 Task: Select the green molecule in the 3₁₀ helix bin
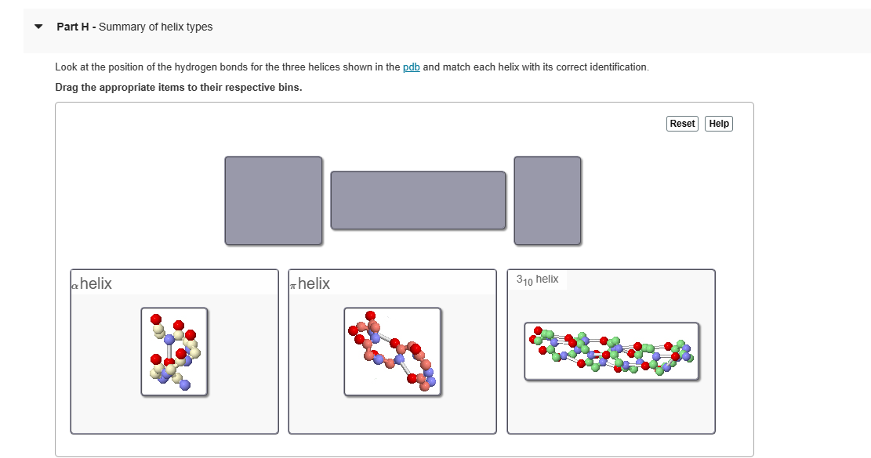coord(612,350)
